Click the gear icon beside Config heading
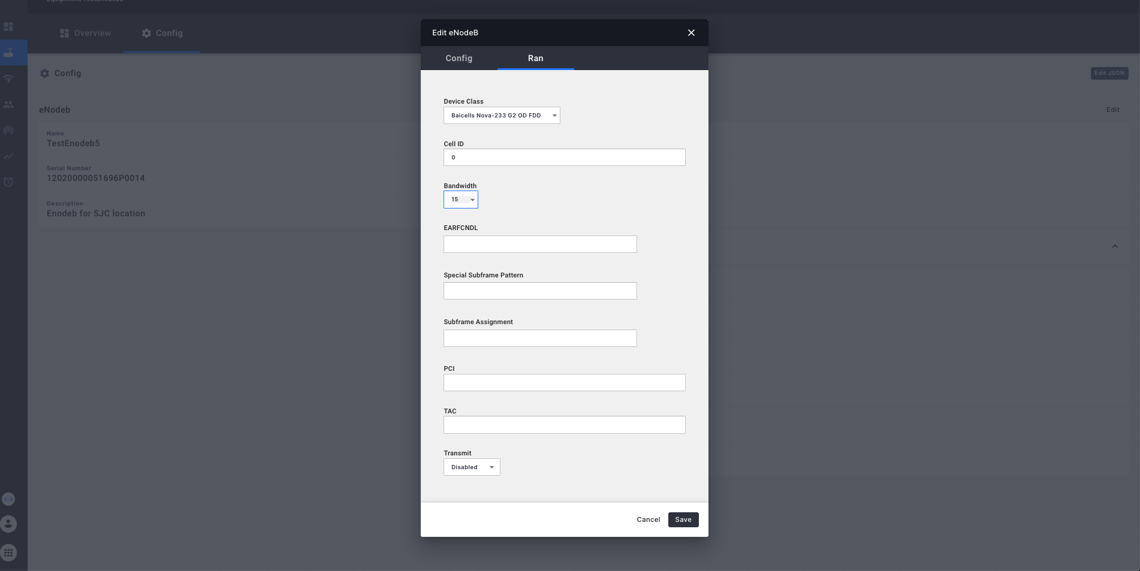 pyautogui.click(x=44, y=72)
